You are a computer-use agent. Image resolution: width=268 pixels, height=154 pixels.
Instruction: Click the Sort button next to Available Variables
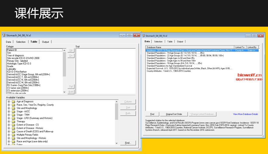click(x=128, y=108)
